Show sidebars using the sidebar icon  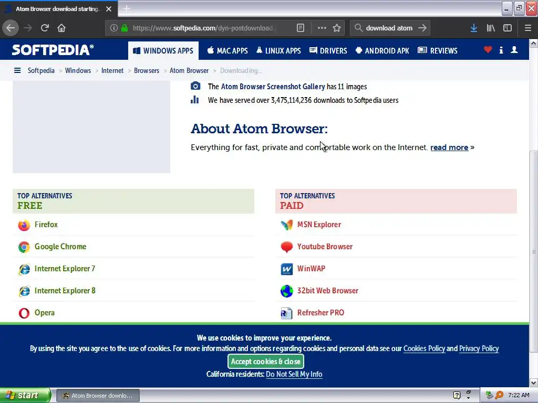click(508, 28)
